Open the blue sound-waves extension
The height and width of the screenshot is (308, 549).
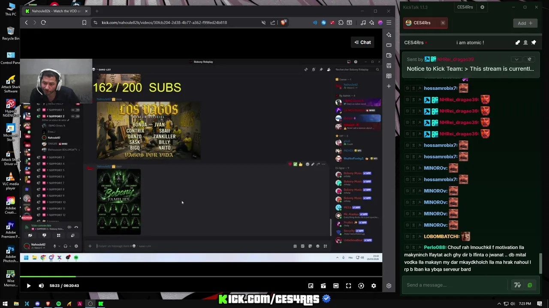pos(315,23)
